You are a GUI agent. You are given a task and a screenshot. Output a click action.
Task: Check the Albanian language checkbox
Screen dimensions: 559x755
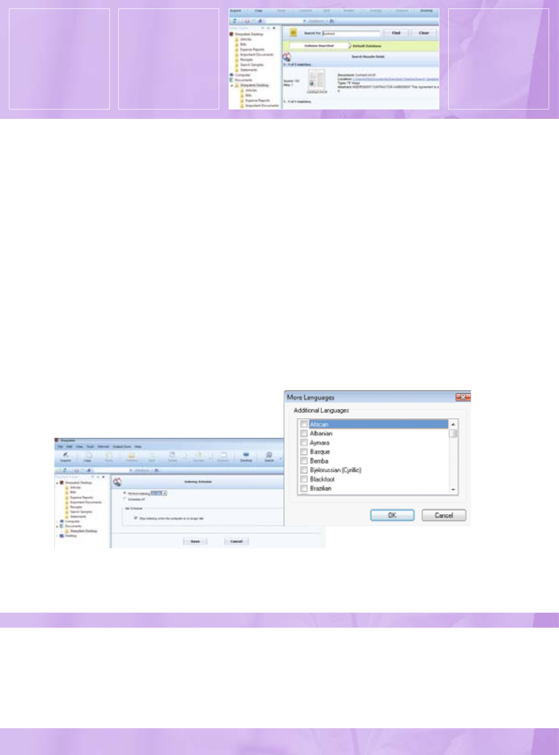tap(304, 433)
